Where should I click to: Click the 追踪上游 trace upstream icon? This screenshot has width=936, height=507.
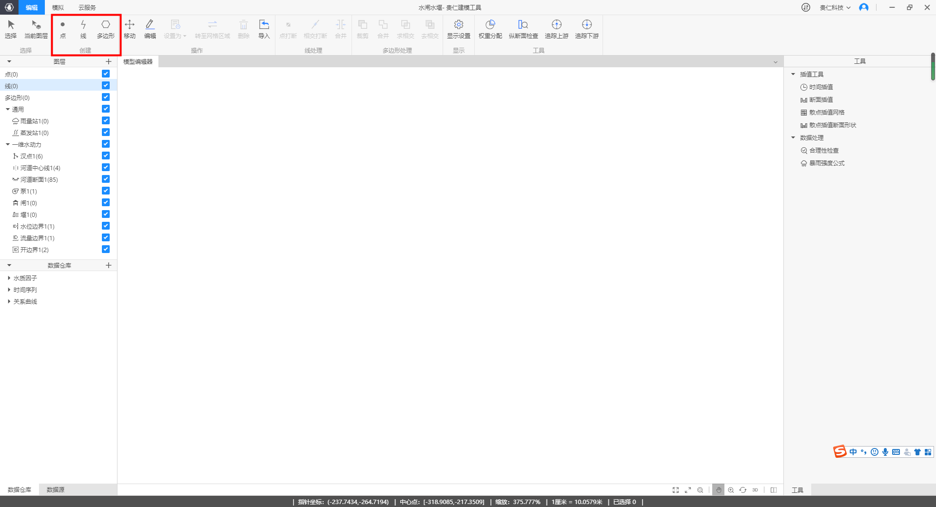click(x=556, y=29)
